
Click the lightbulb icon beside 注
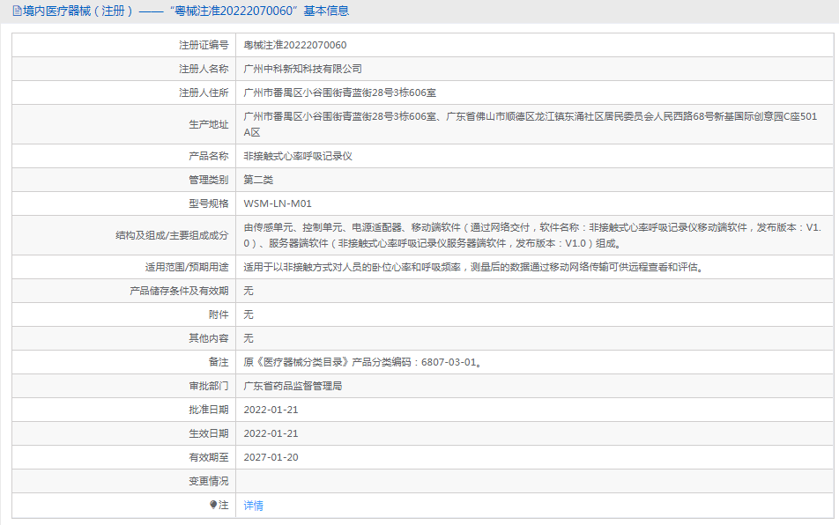[x=213, y=505]
